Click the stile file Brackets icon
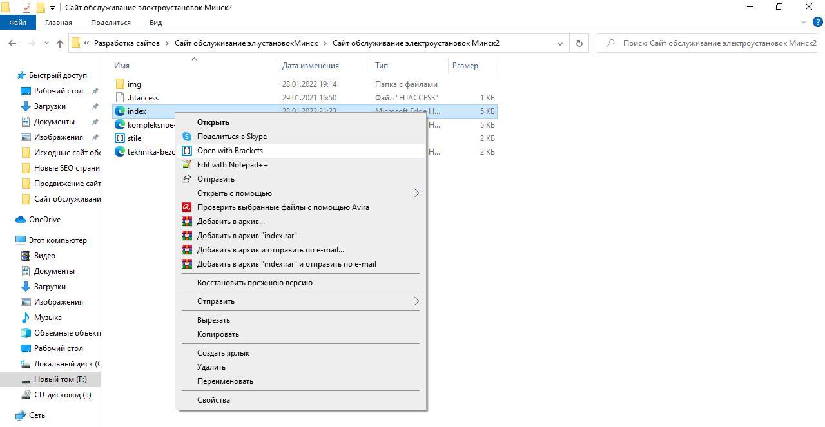 [x=120, y=138]
